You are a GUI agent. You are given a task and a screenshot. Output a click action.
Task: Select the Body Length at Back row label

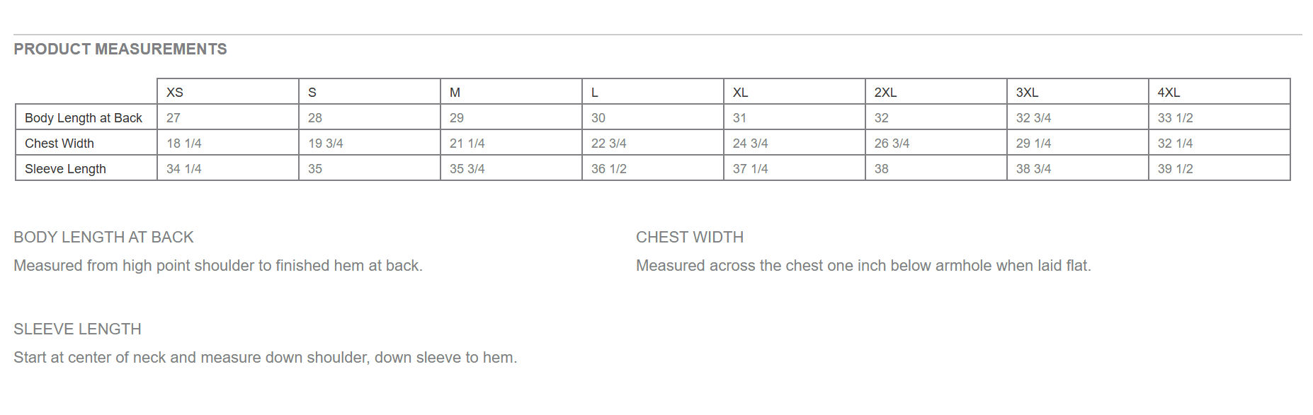tap(86, 117)
